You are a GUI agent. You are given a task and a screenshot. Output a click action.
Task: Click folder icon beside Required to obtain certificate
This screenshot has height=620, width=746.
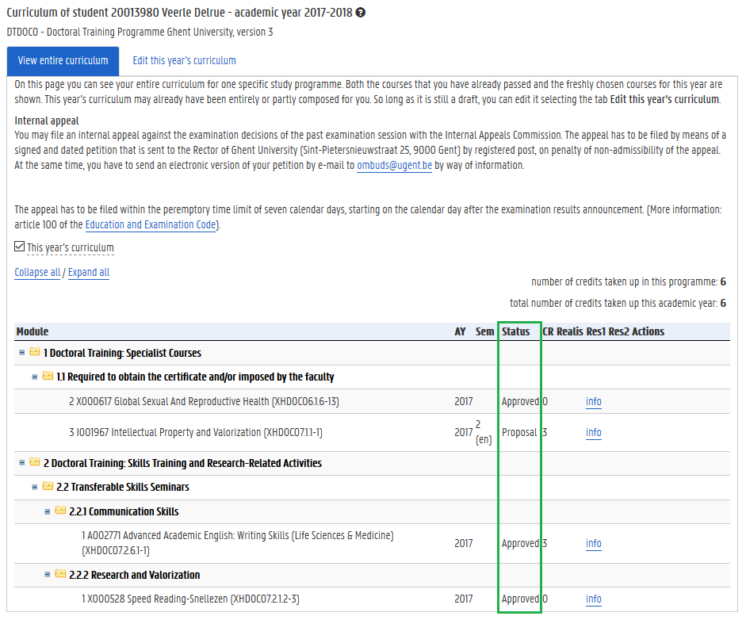click(48, 377)
